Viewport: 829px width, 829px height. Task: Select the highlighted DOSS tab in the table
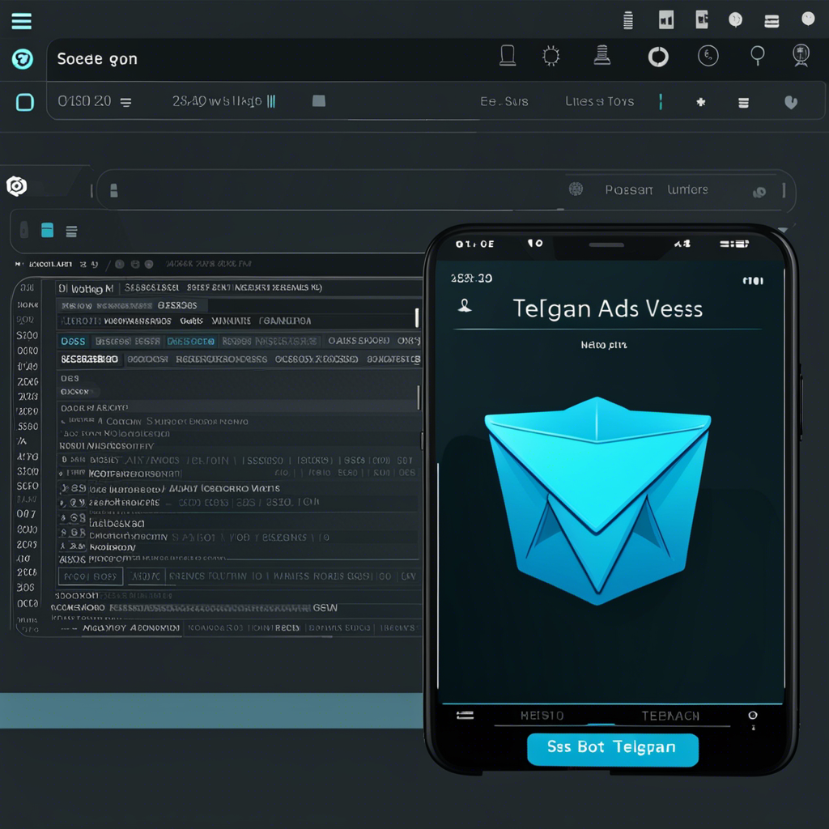(74, 342)
